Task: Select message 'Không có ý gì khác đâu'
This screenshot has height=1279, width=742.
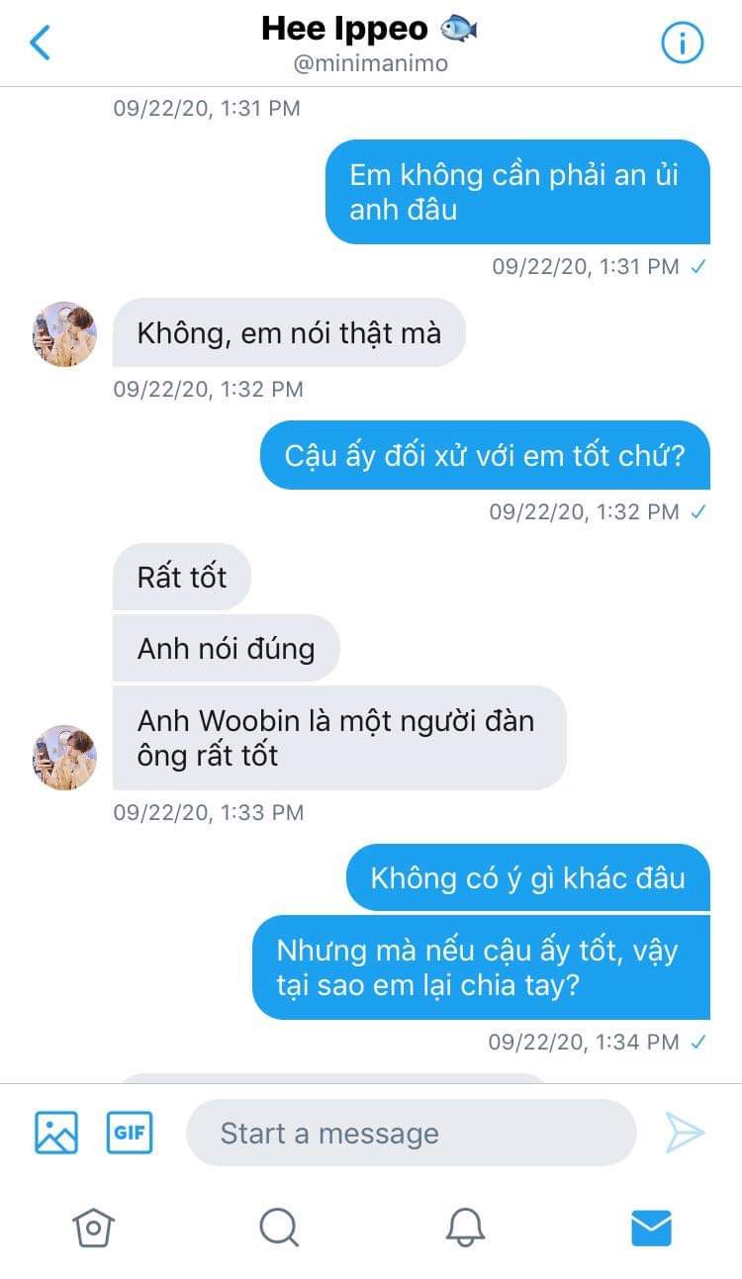Action: (x=528, y=877)
